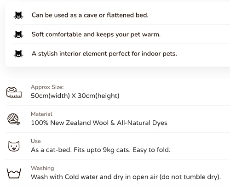This screenshot has height=186, width=230.
Task: Click '100% New Zealand Wool & All-Natural Dyes'
Action: (99, 123)
